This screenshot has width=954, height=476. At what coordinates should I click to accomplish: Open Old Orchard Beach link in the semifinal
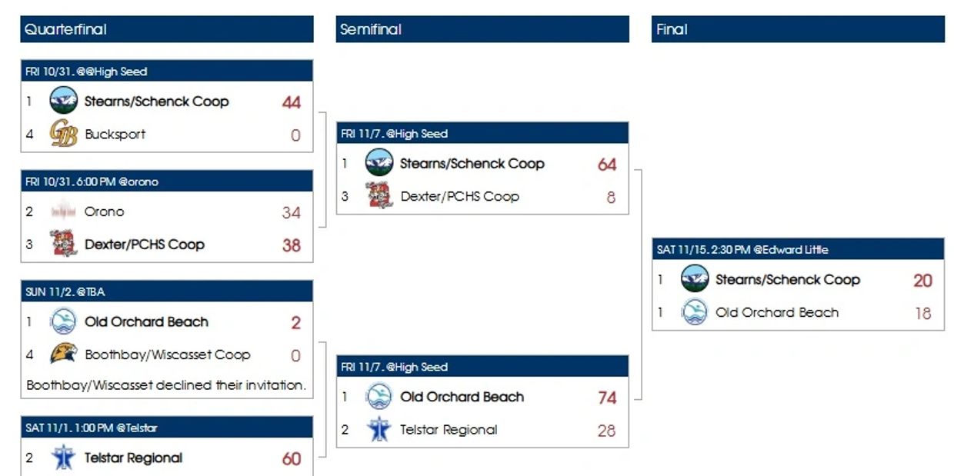[x=462, y=397]
